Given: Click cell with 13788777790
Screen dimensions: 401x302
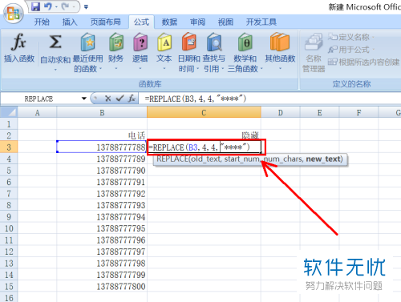Looking at the screenshot, I should pyautogui.click(x=102, y=171).
